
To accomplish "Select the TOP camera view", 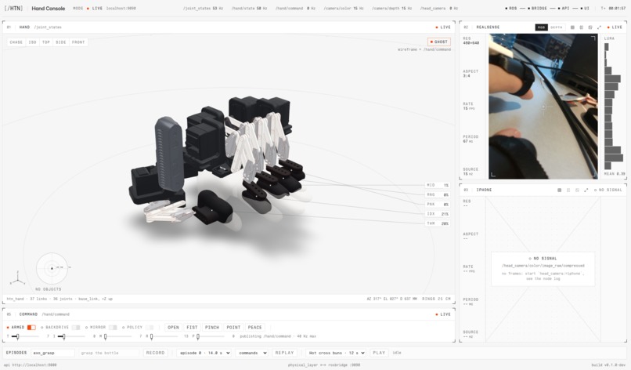I will pyautogui.click(x=46, y=42).
